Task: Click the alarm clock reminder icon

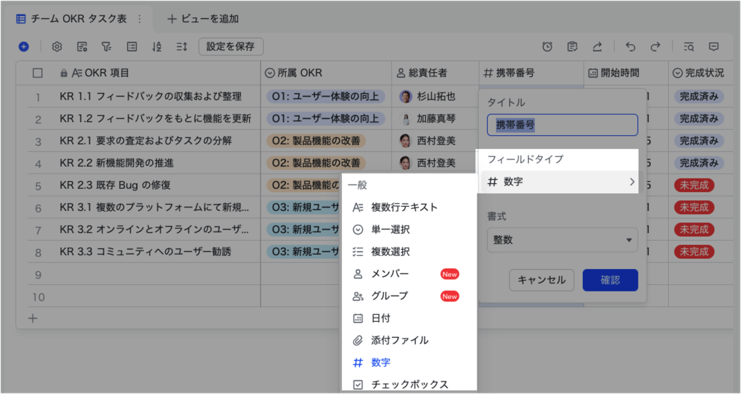Action: click(547, 46)
